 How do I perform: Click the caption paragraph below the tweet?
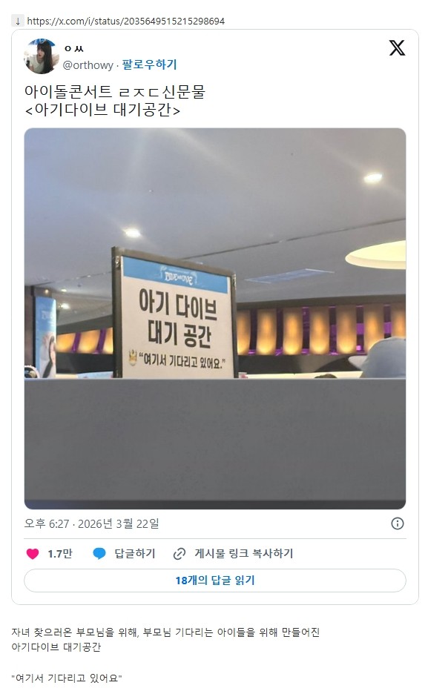point(165,639)
